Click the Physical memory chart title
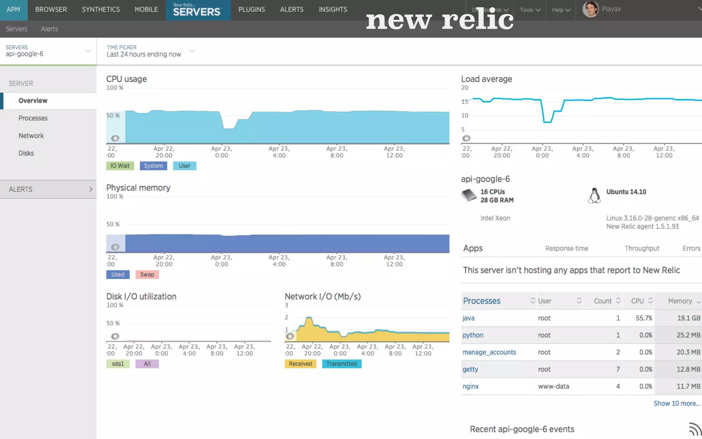Screen dimensions: 702x439 click(x=138, y=188)
